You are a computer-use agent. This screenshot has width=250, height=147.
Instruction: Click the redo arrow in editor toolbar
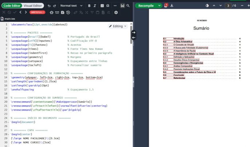tap(55, 6)
